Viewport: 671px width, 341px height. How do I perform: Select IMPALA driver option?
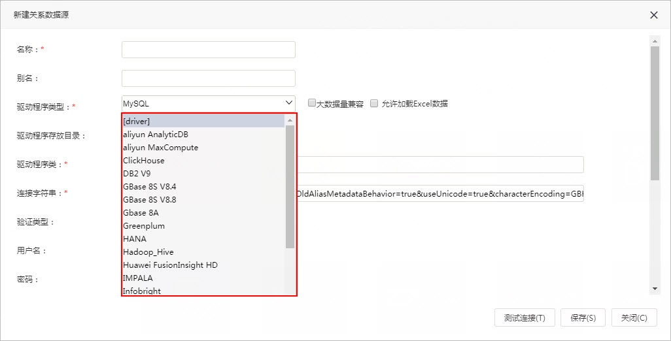(203, 278)
